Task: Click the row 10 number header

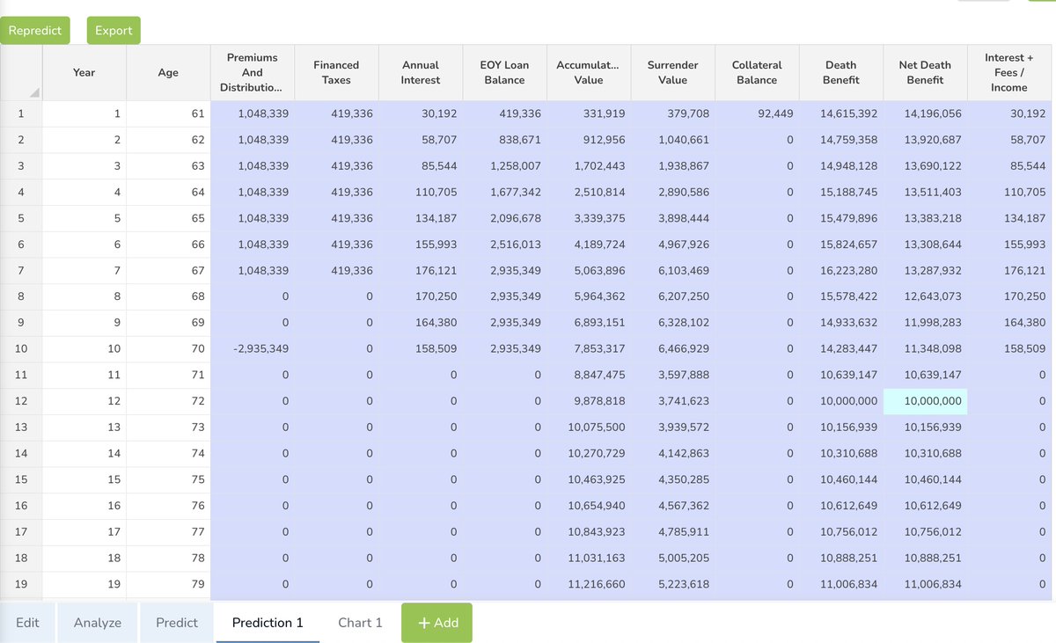Action: 20,348
